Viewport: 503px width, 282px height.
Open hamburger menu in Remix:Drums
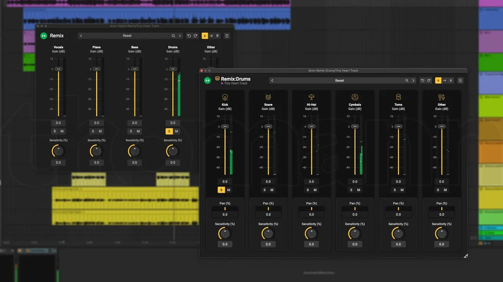click(x=460, y=80)
